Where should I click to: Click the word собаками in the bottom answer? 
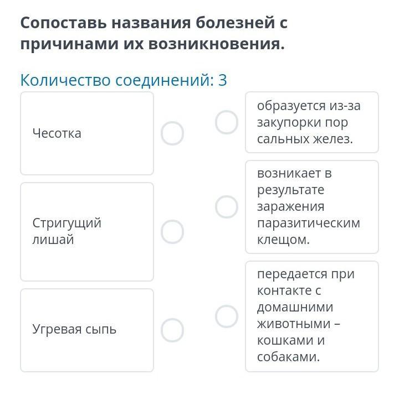(288, 357)
